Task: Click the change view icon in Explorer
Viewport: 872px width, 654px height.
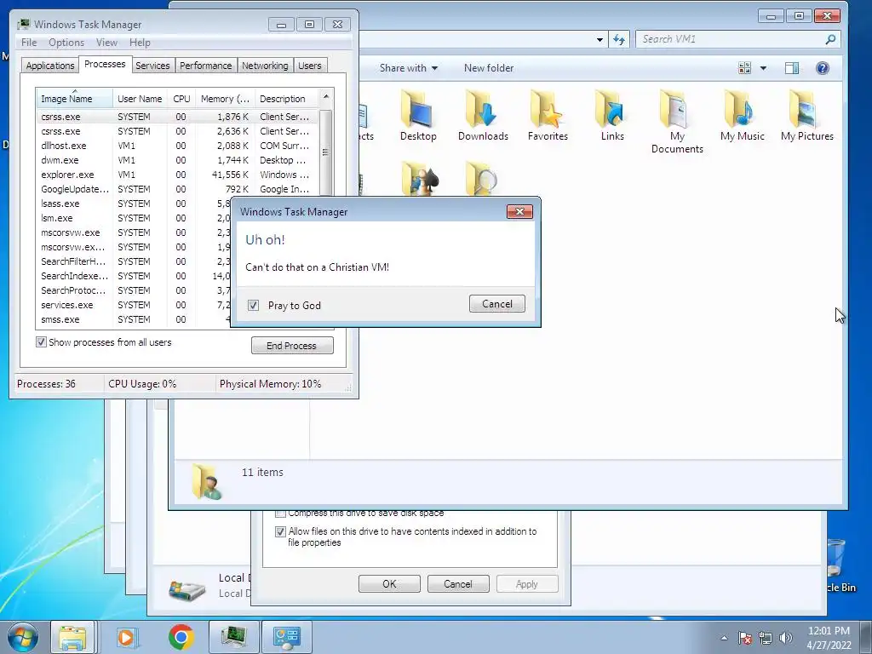Action: coord(744,68)
